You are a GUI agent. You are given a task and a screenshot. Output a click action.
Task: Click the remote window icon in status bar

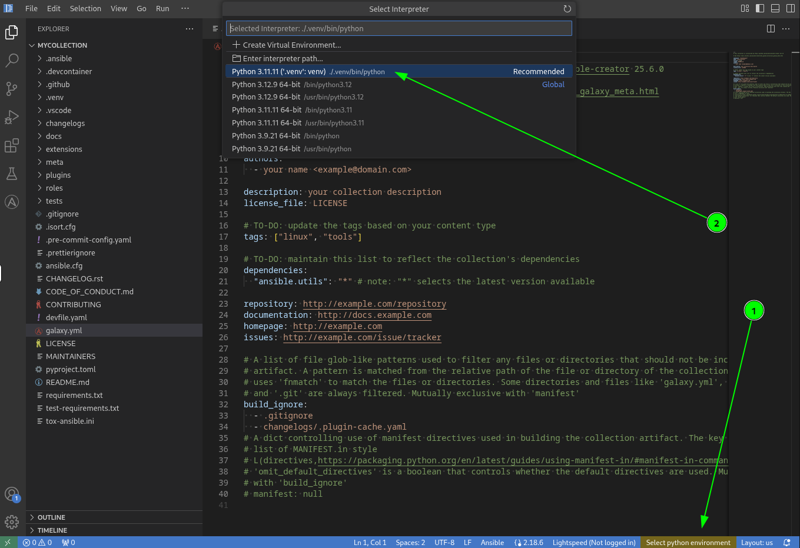pos(8,543)
